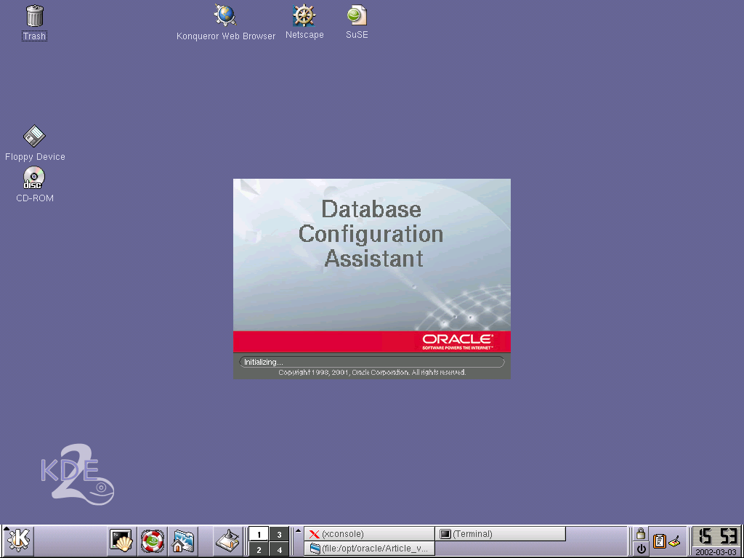Open the KDE K menu
Image resolution: width=744 pixels, height=558 pixels.
point(18,541)
